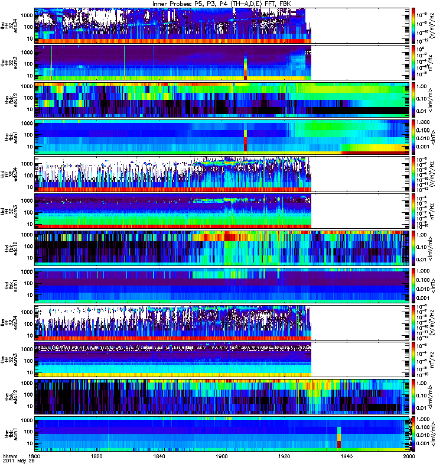Click the "the fff 32 scm3" panel label
443x473 pixels.
pos(9,359)
